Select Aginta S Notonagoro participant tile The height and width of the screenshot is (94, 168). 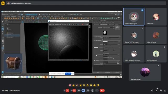(134, 17)
